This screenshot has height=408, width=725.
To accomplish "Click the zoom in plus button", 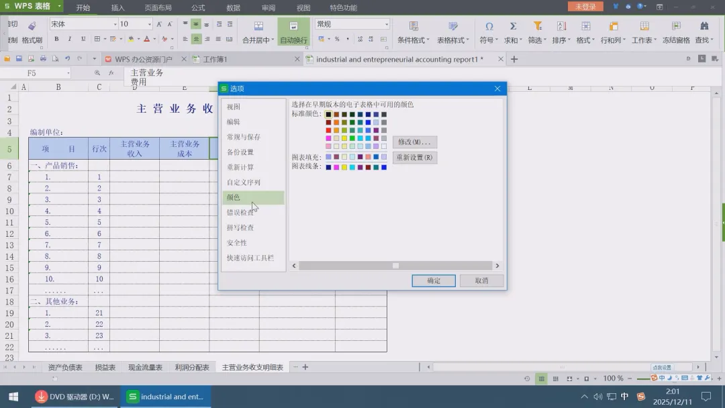I will (x=718, y=378).
